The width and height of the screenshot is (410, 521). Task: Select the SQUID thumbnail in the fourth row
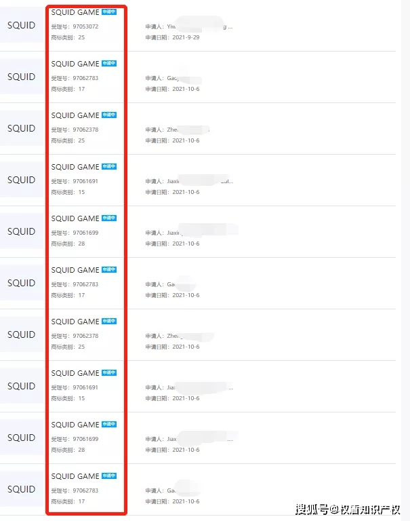(x=21, y=180)
